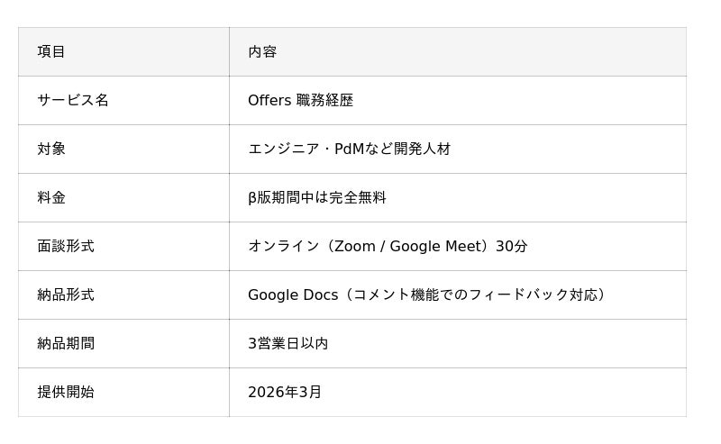Select the 納品形式 row label

pyautogui.click(x=66, y=295)
